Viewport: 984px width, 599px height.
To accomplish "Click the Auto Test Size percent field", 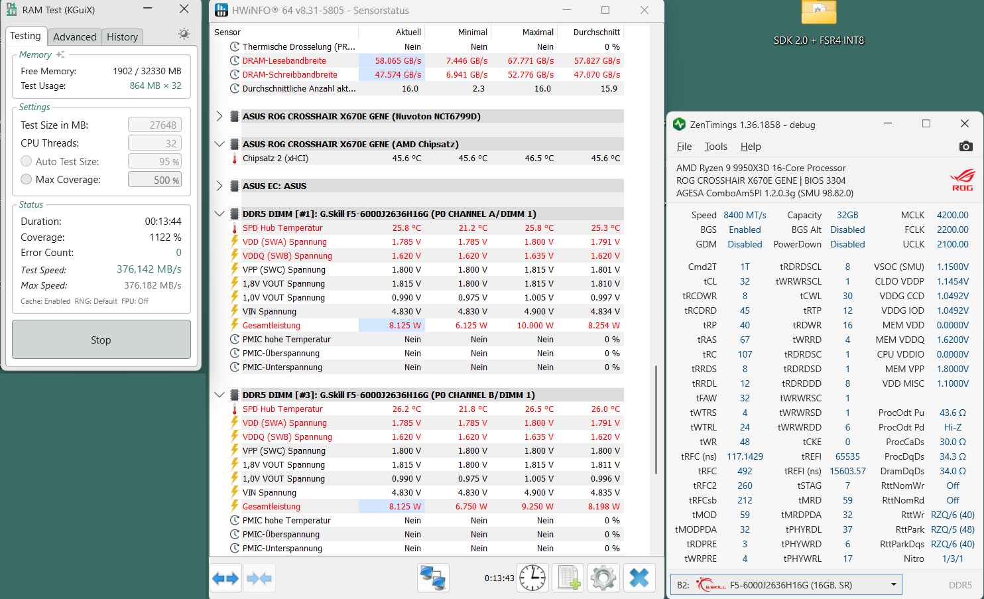I will click(x=154, y=161).
